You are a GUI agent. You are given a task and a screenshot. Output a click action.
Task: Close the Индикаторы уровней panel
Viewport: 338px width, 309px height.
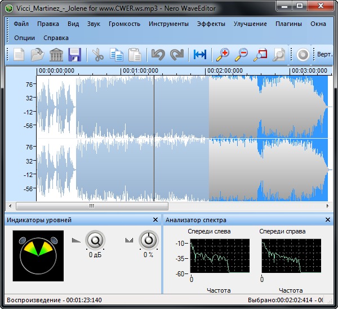tap(155, 220)
